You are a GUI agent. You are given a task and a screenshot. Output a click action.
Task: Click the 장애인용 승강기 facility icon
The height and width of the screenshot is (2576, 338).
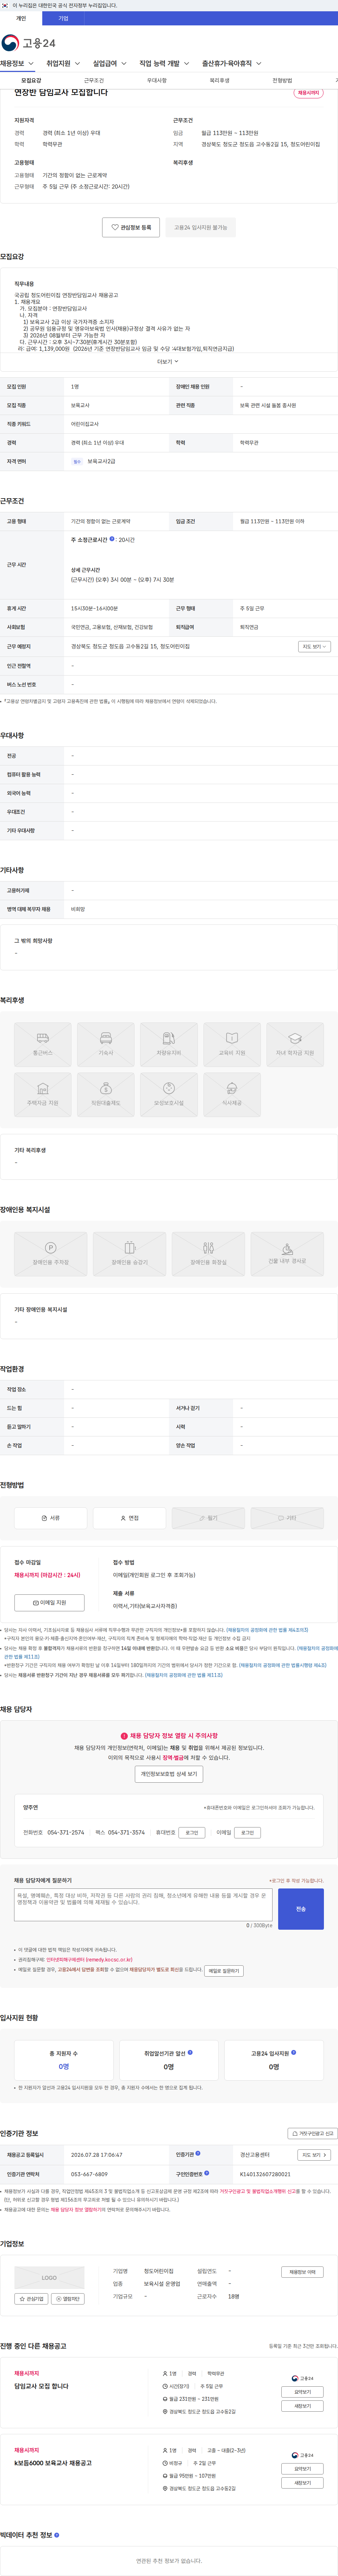coord(130,1254)
